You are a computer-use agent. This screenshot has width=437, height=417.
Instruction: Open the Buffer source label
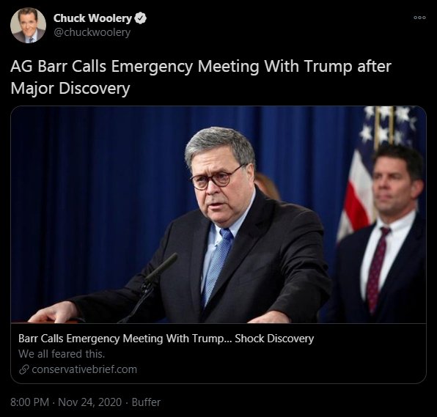(146, 402)
